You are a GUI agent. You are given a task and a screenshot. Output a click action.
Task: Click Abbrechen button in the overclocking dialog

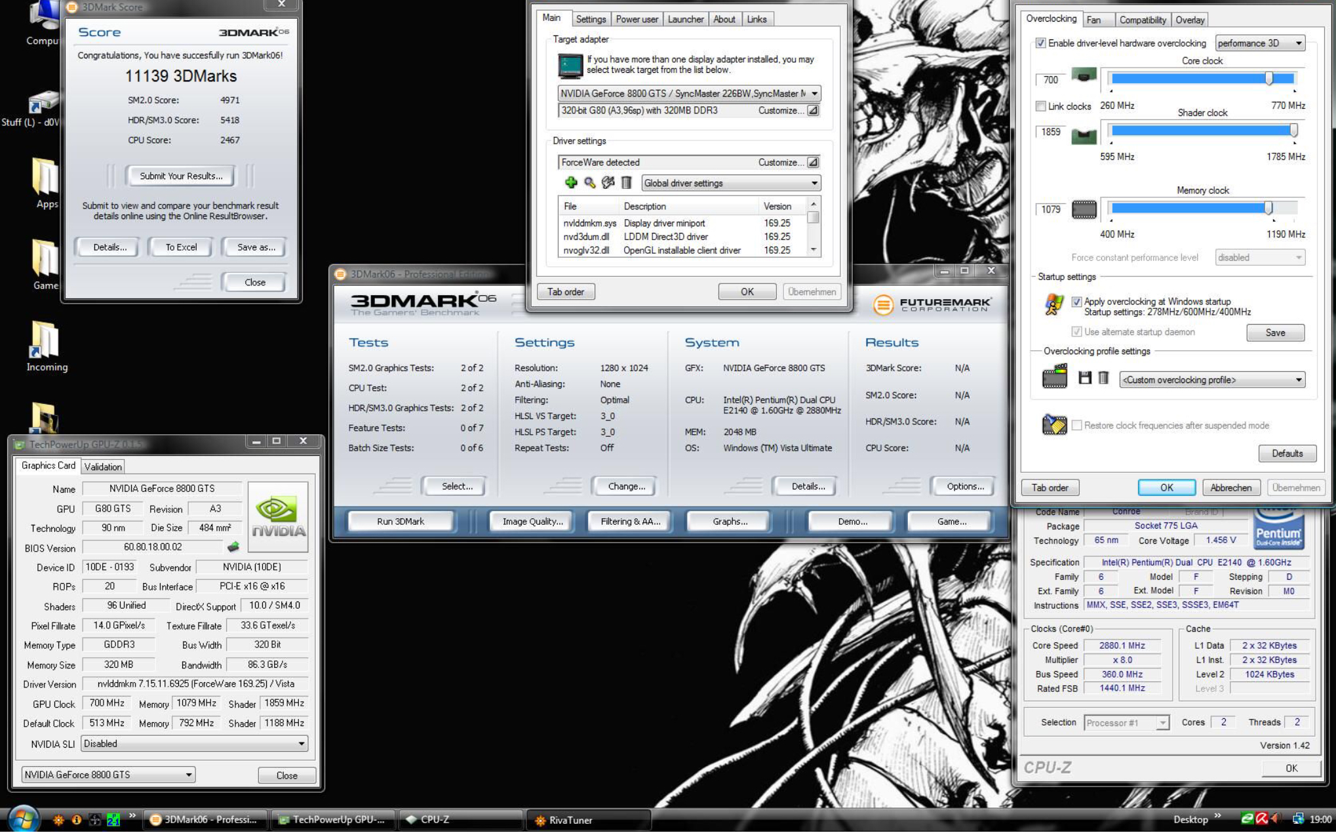pyautogui.click(x=1230, y=487)
